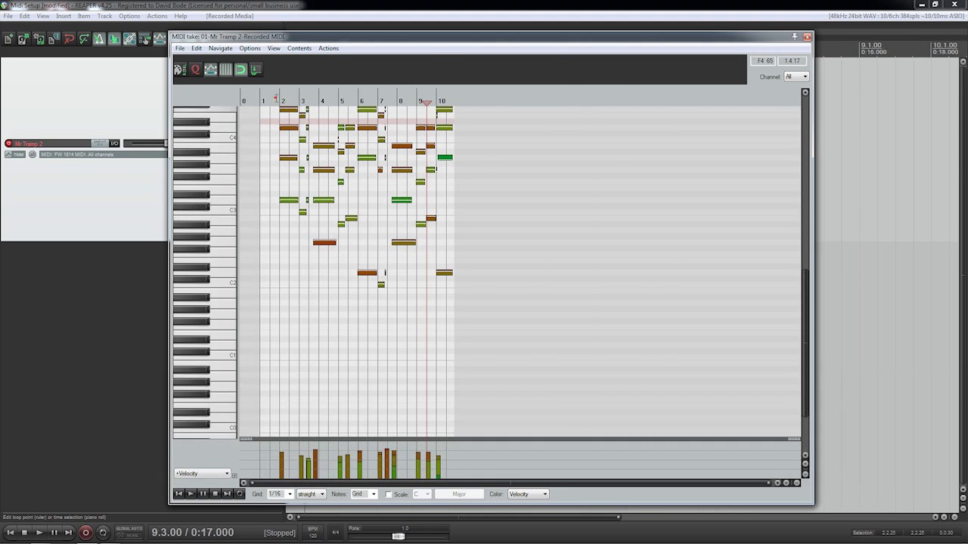Image resolution: width=968 pixels, height=544 pixels.
Task: Click the red Undo arrow icon
Action: pos(69,39)
